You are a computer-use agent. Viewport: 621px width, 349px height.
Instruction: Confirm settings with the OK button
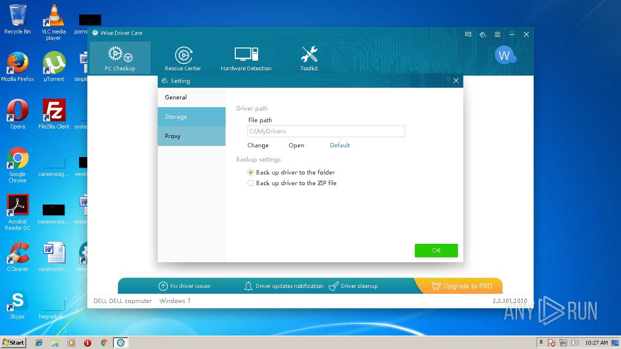[436, 251]
